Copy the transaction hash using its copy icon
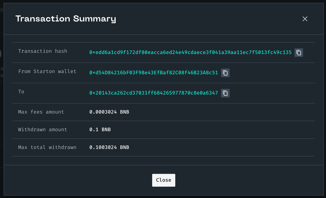The height and width of the screenshot is (198, 326). [x=298, y=53]
